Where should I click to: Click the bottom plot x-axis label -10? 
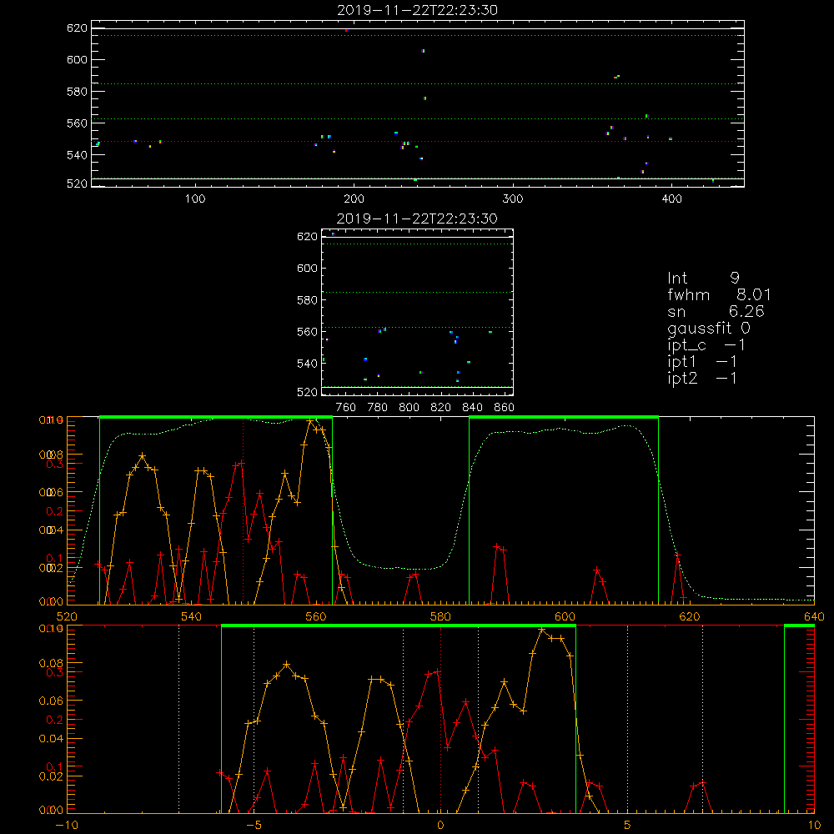pos(67,825)
